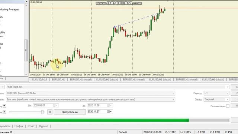Click the Default profile in the status bar

click(123, 132)
